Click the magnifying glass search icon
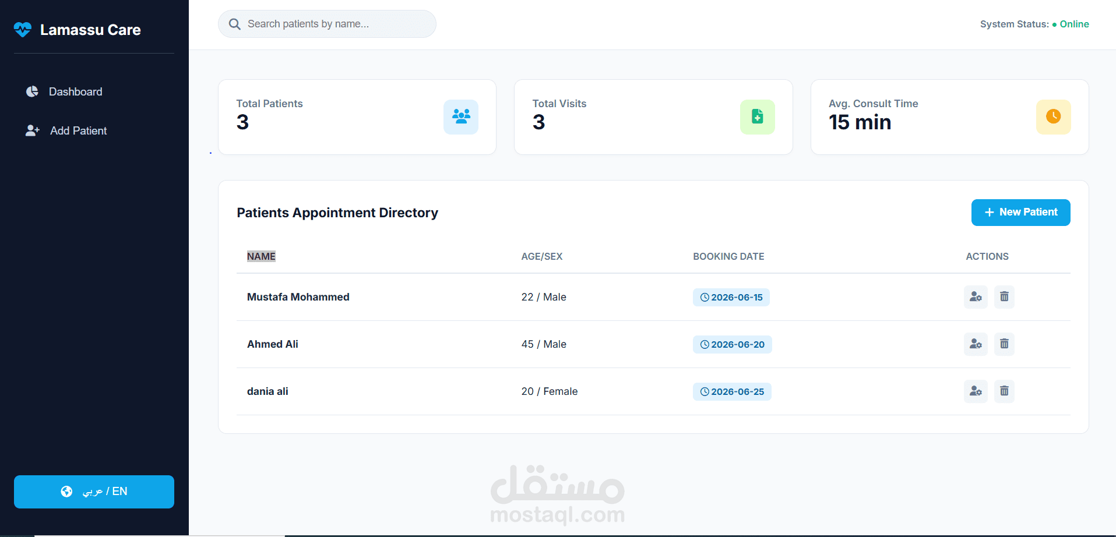 click(x=235, y=24)
